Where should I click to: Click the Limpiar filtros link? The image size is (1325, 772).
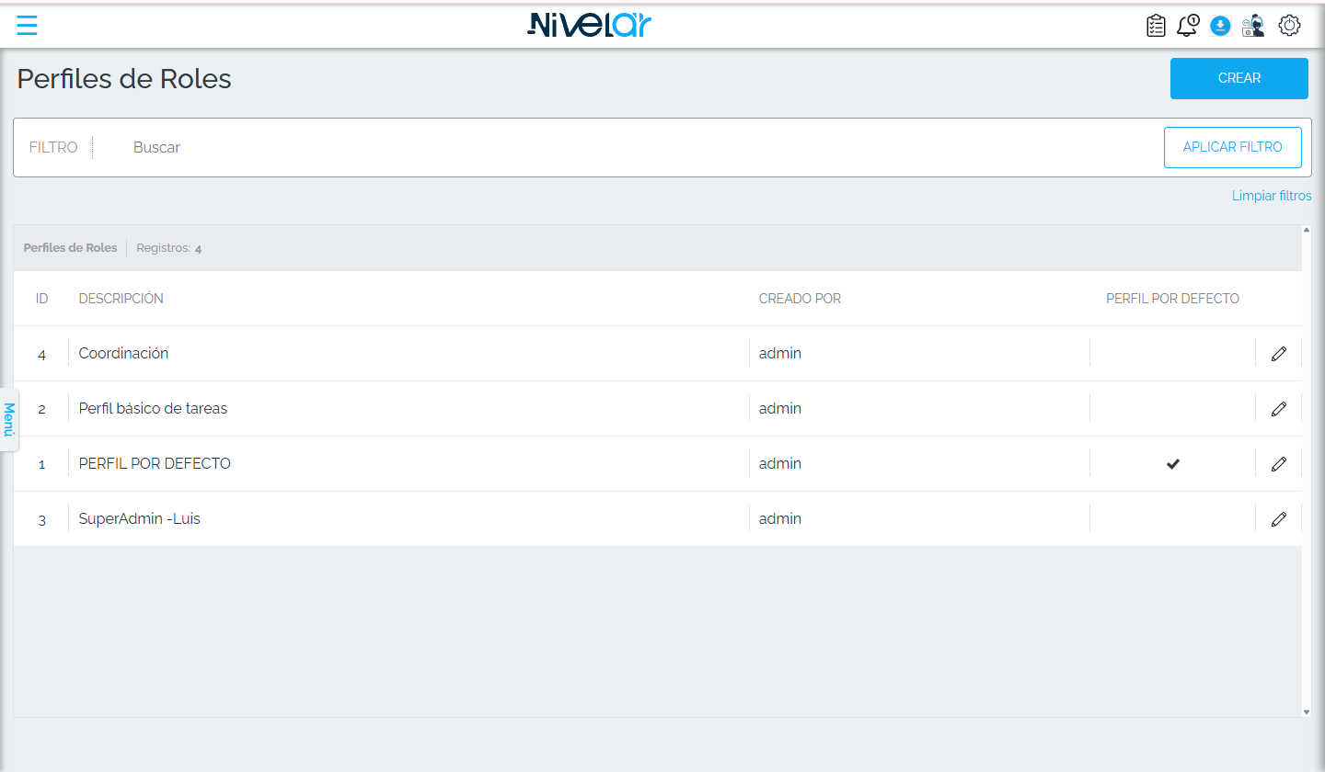(1272, 196)
